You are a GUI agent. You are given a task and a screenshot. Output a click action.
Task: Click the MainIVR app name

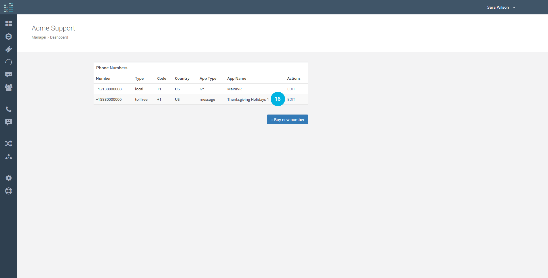point(234,89)
